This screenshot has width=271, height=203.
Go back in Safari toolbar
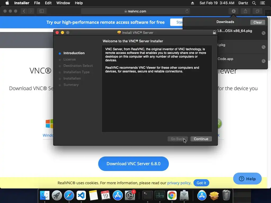click(24, 11)
